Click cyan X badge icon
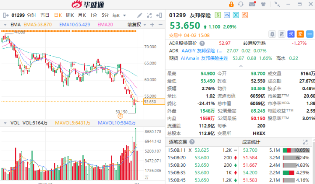This screenshot has width=315, height=184. (236, 15)
